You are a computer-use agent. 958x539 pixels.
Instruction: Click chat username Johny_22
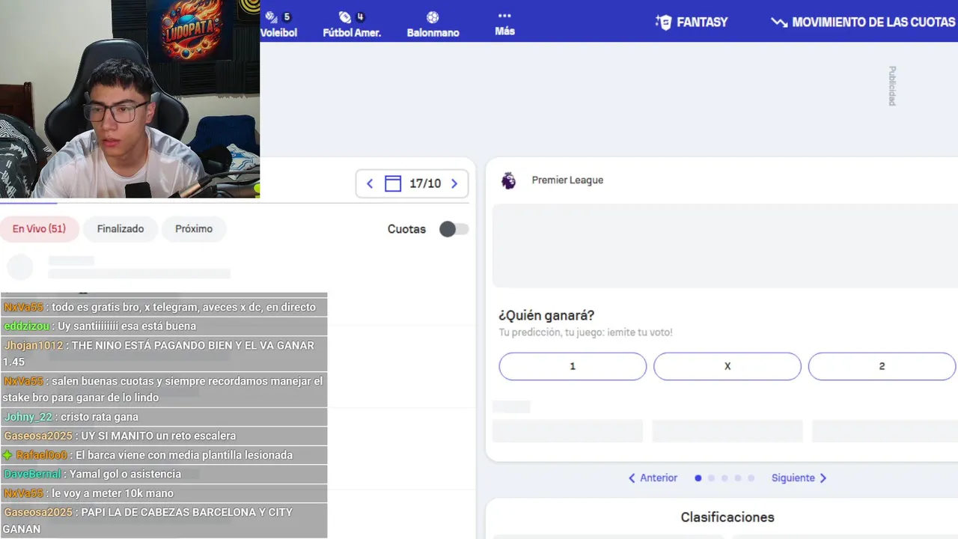point(28,417)
